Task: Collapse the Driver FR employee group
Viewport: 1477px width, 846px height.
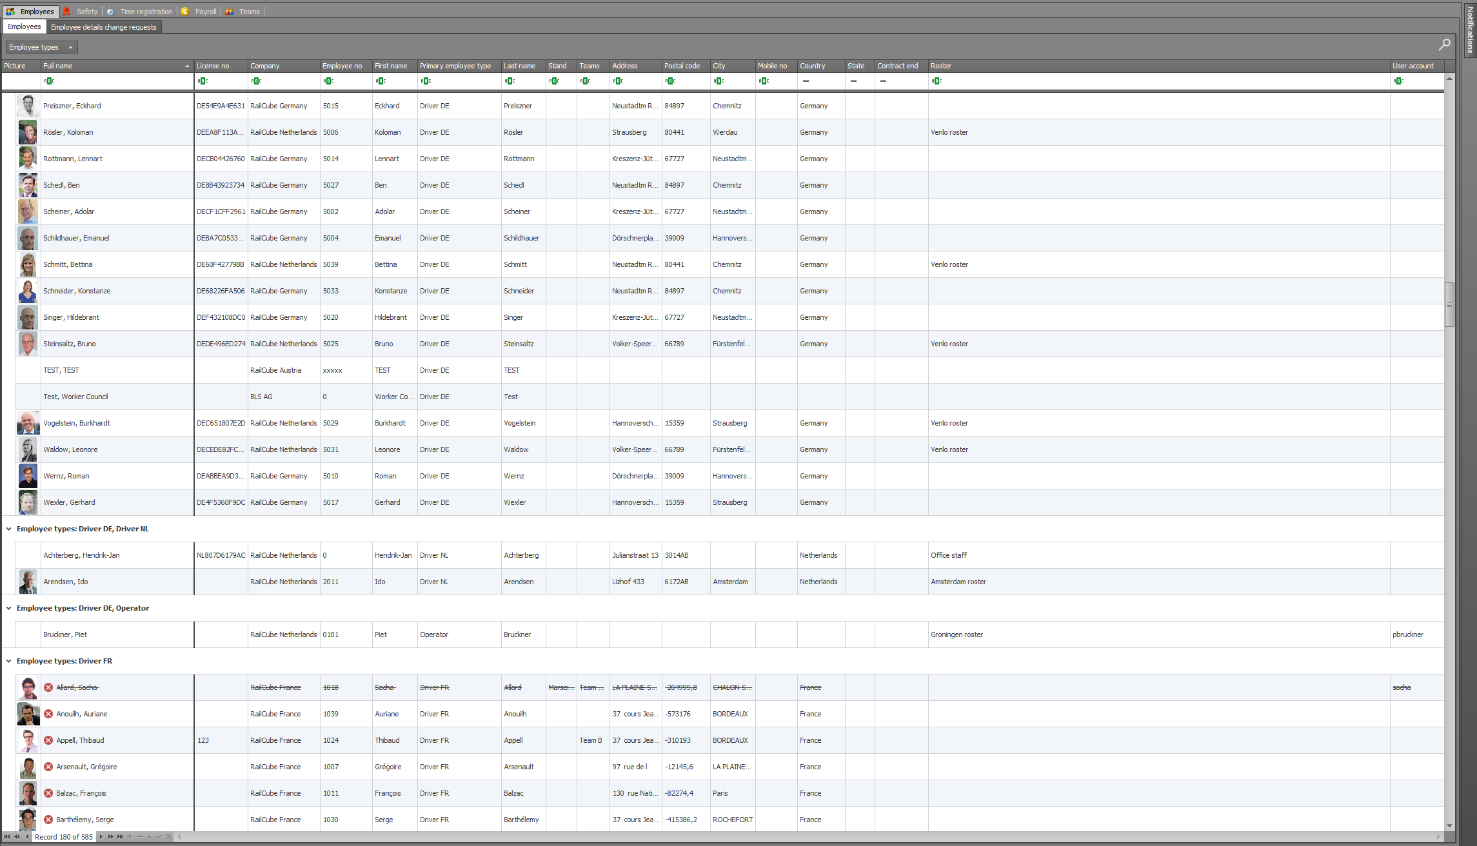Action: tap(9, 661)
